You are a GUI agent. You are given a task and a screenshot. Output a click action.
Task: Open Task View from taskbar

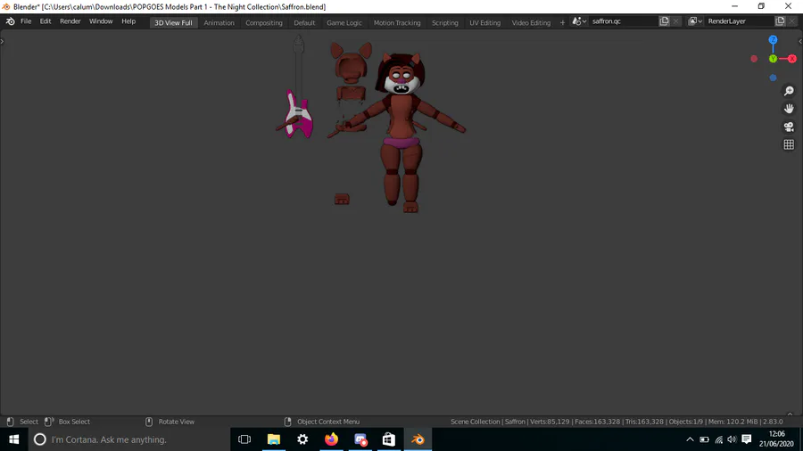244,439
